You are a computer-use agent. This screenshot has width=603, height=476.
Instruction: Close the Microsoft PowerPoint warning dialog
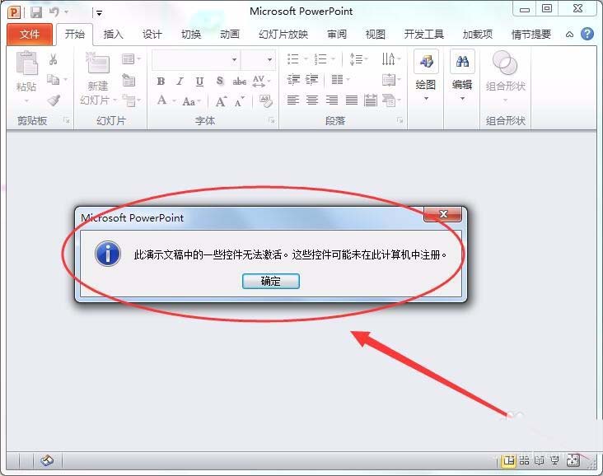442,214
